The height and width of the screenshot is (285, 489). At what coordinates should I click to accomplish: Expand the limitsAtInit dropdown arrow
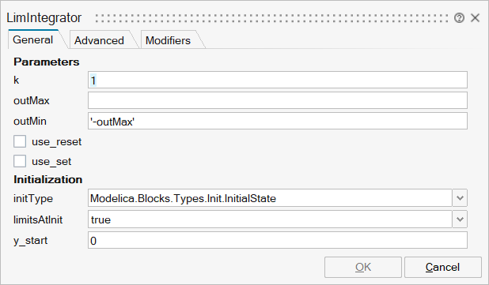(460, 219)
